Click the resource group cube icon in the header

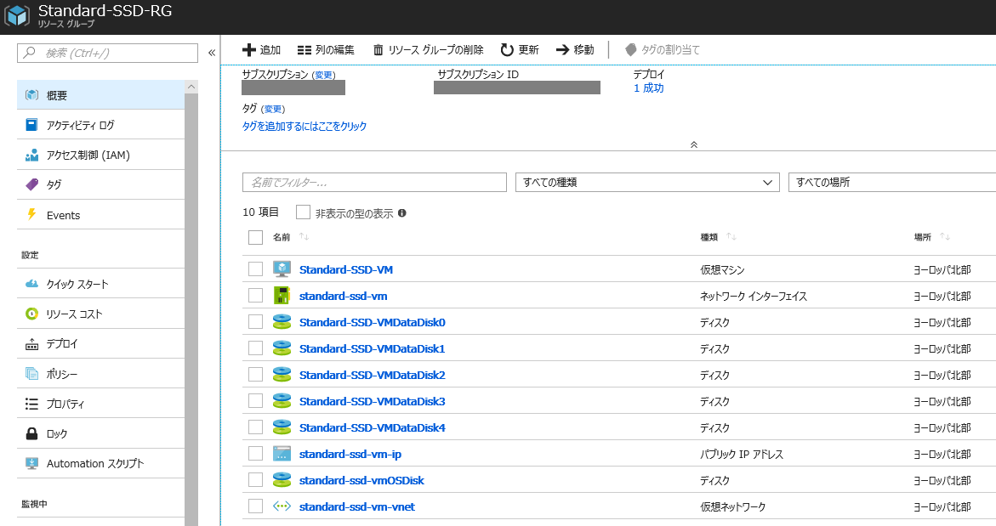[x=15, y=15]
